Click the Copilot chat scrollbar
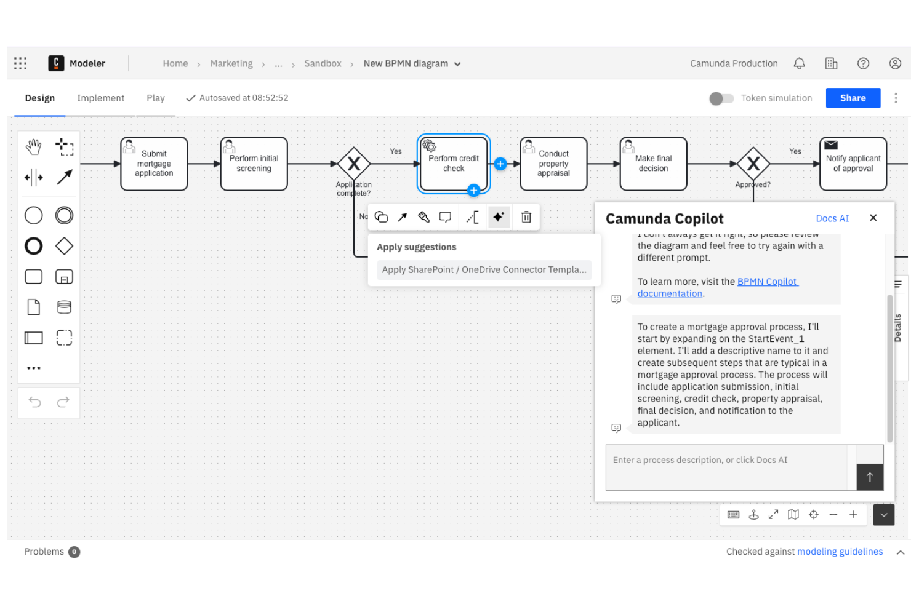 click(889, 369)
